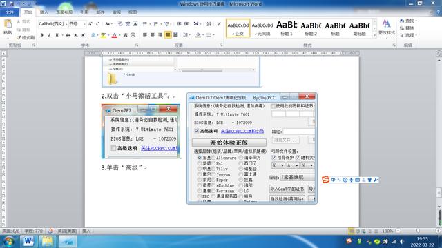Apply Italic formatting

[49, 35]
